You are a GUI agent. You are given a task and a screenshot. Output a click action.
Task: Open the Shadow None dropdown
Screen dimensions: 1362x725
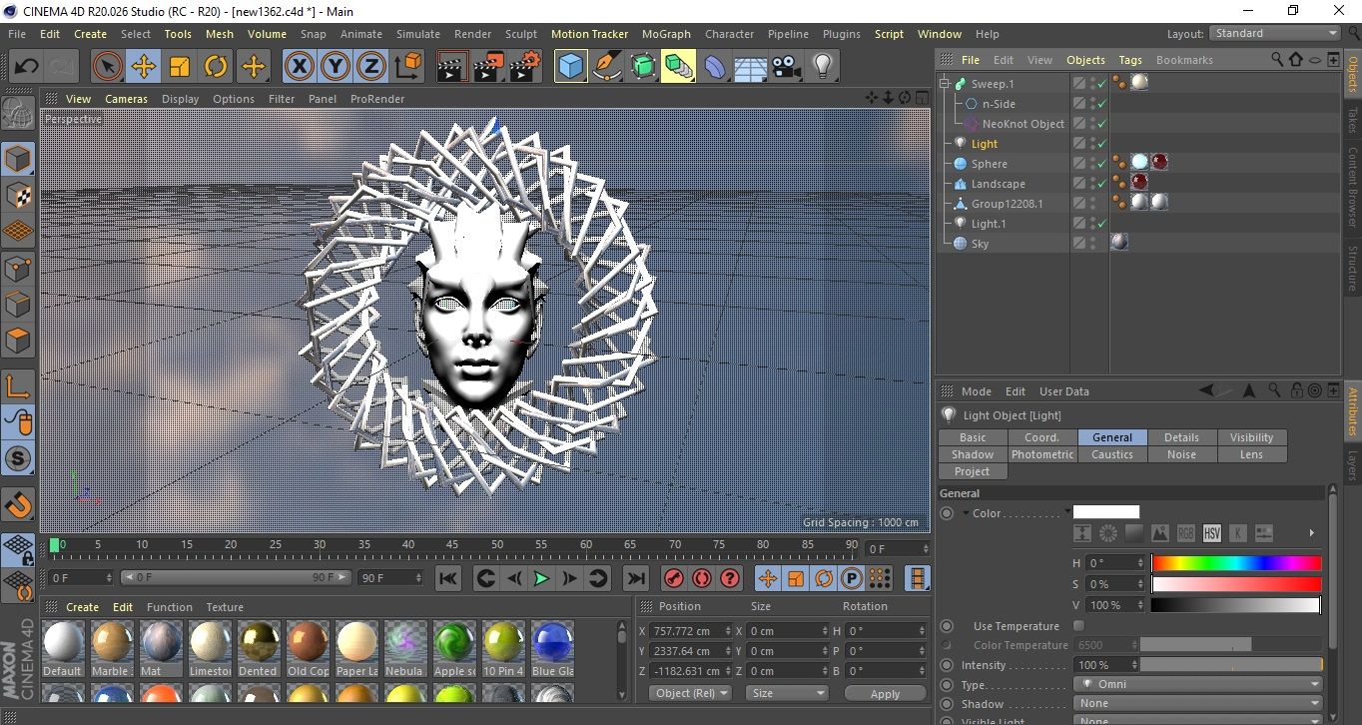pos(1198,703)
